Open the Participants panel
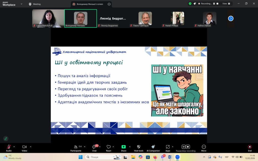 coord(76,148)
